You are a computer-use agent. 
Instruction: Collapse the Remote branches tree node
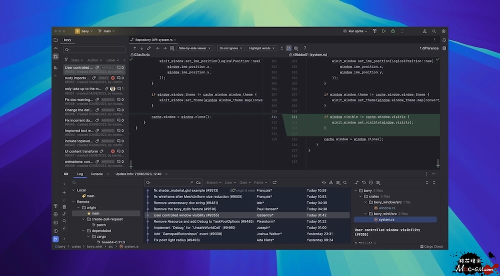[74, 202]
